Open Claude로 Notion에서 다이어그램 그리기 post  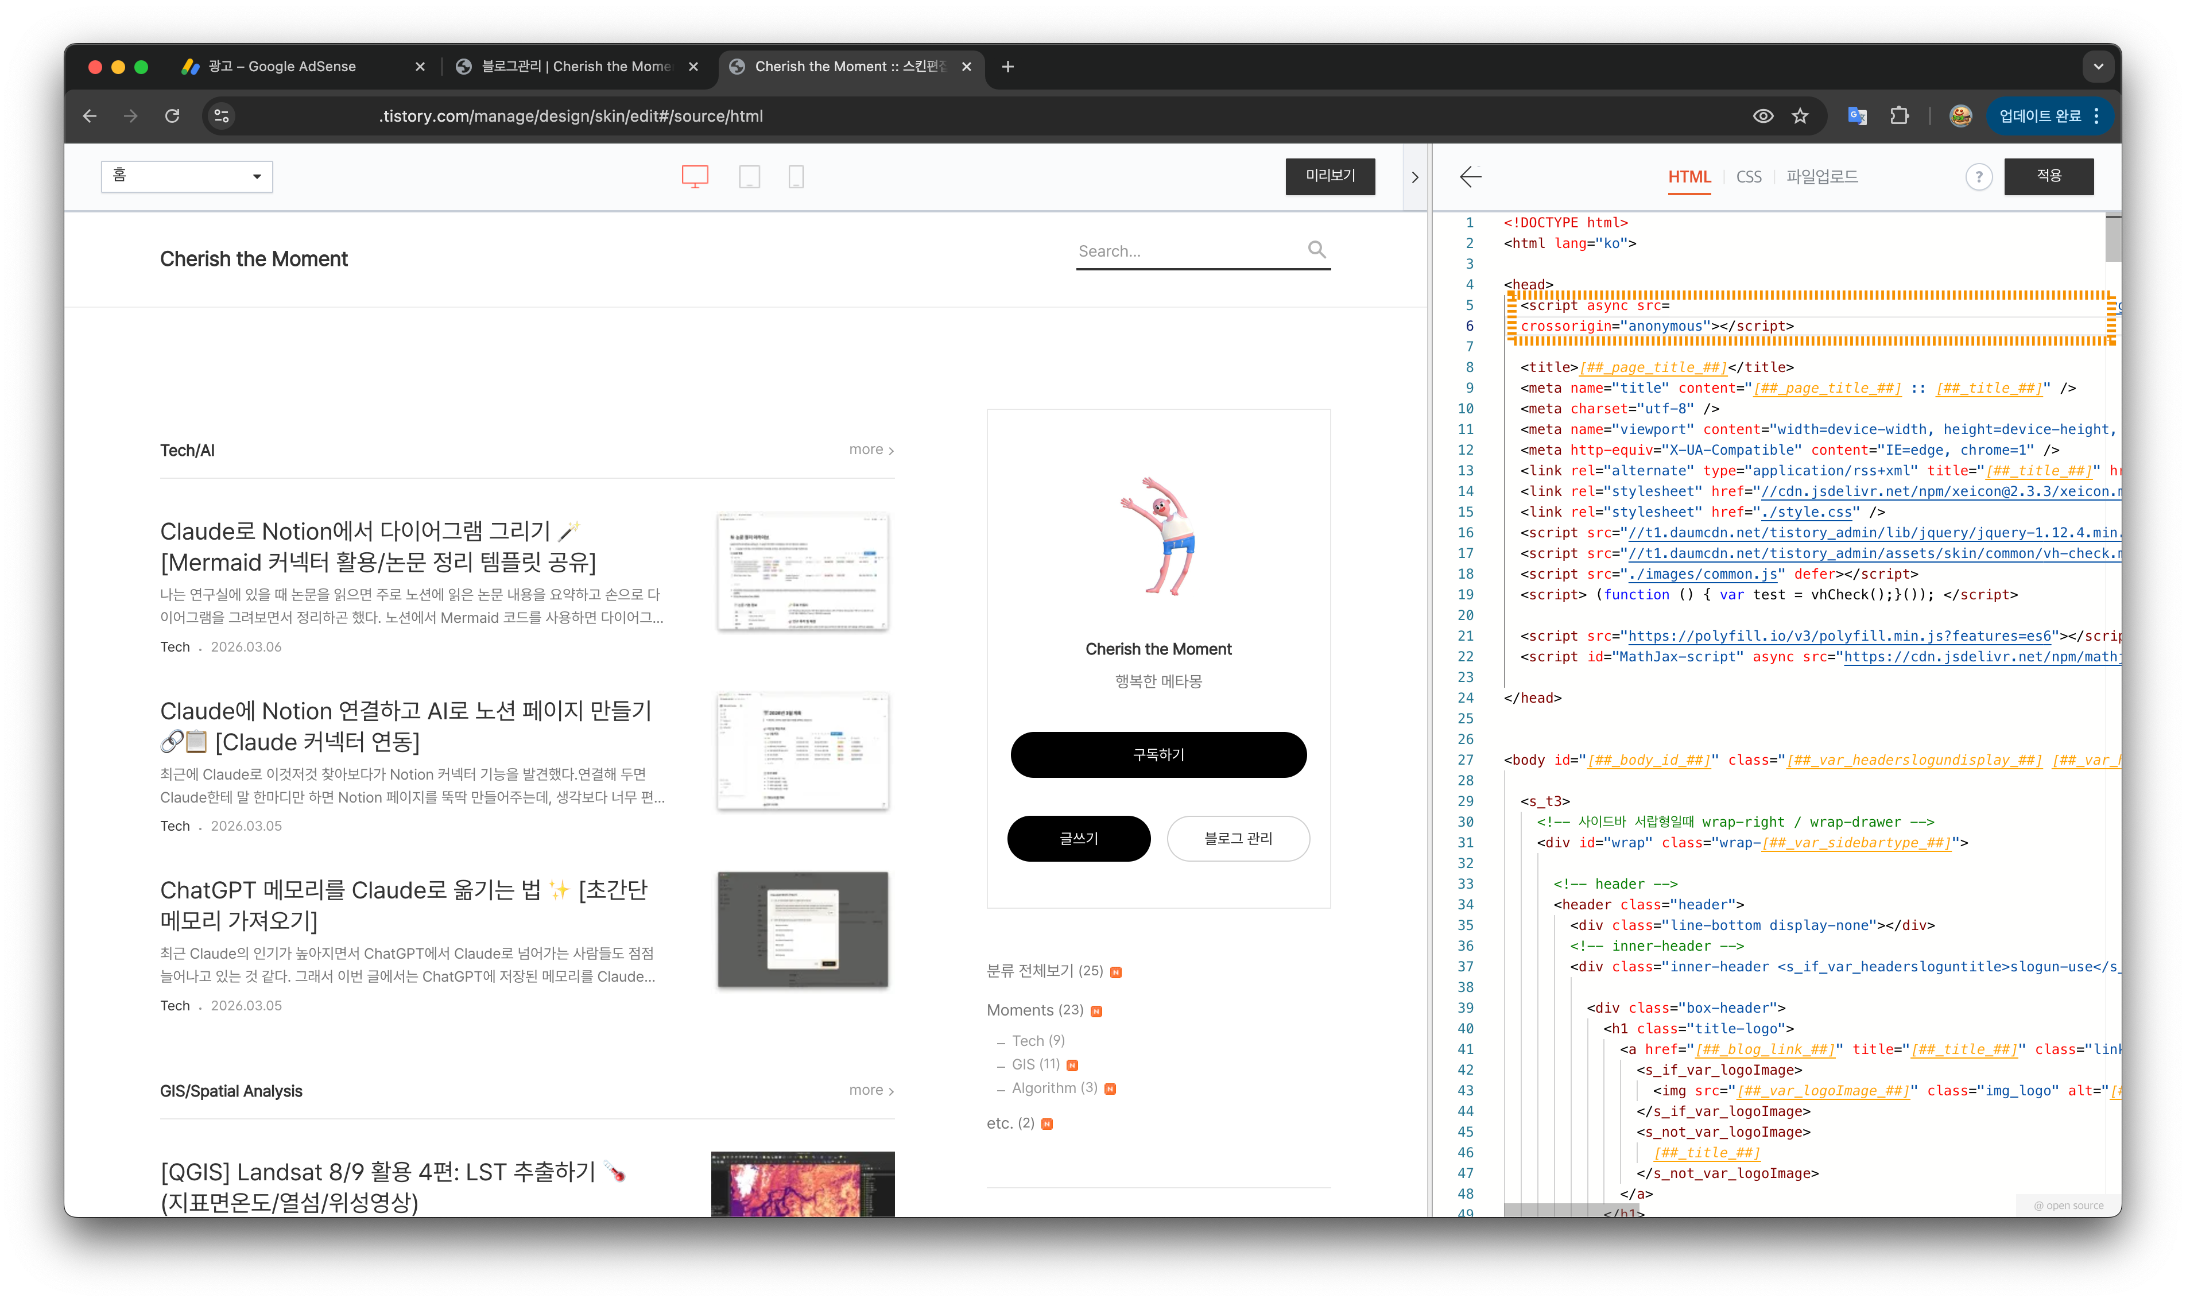click(x=378, y=546)
